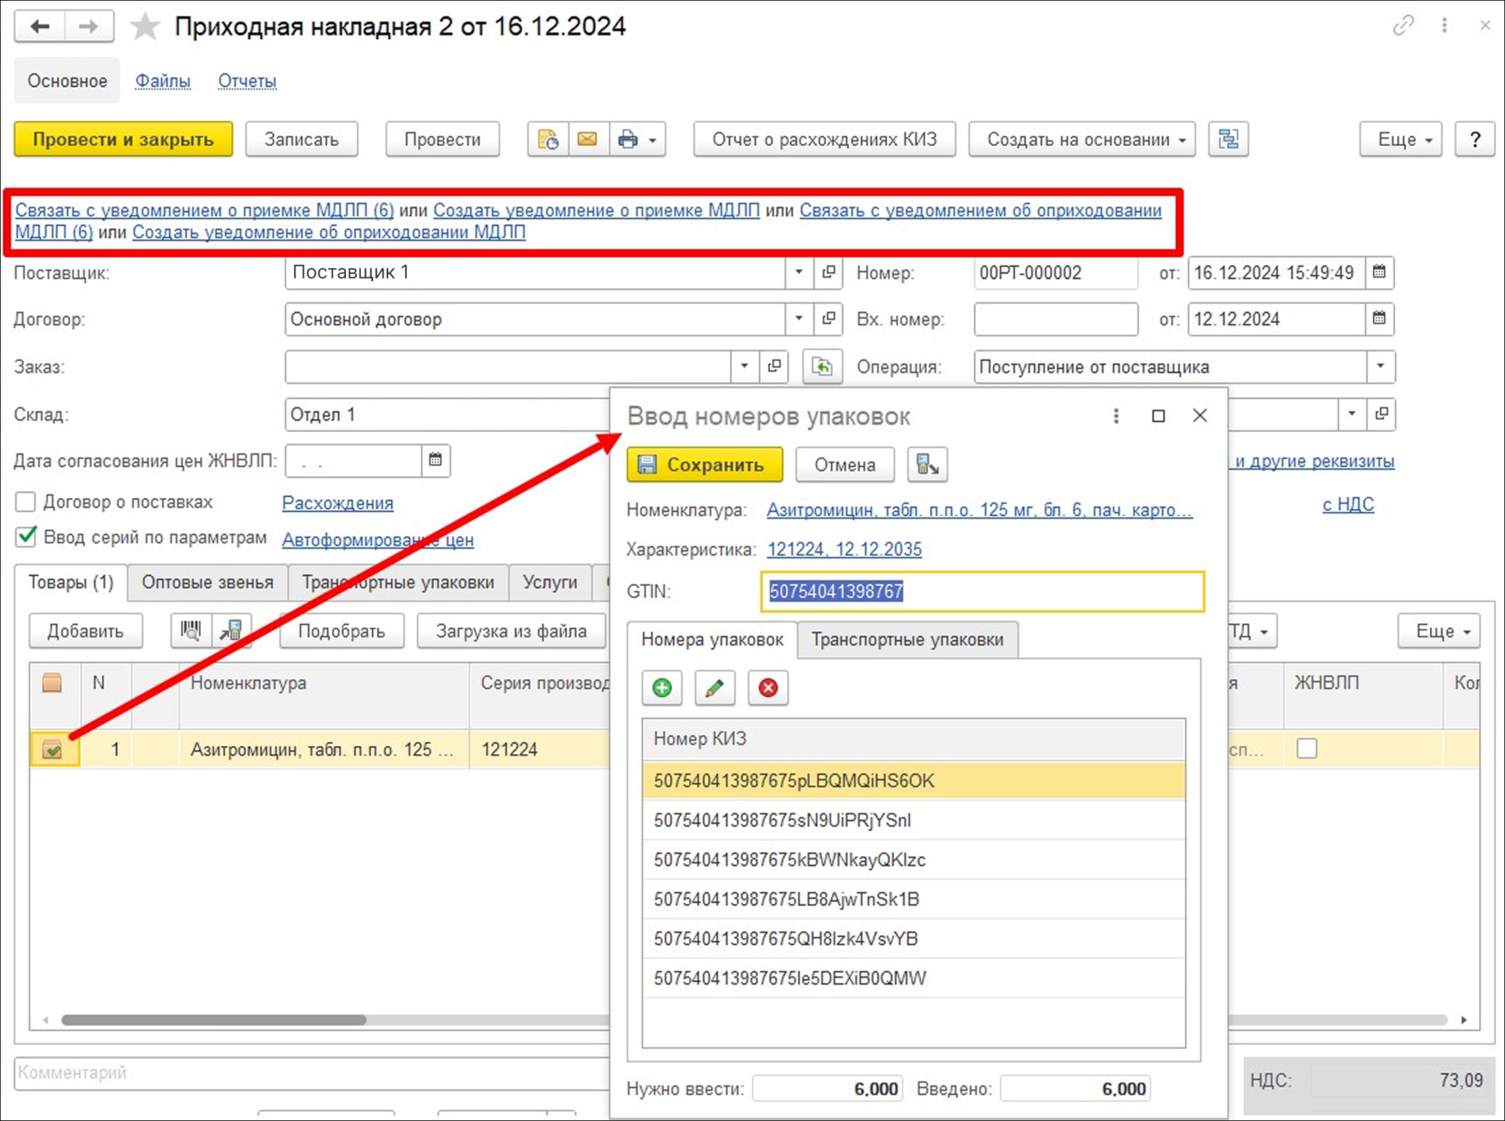
Task: Click red delete icon in package dialog
Action: pyautogui.click(x=767, y=688)
